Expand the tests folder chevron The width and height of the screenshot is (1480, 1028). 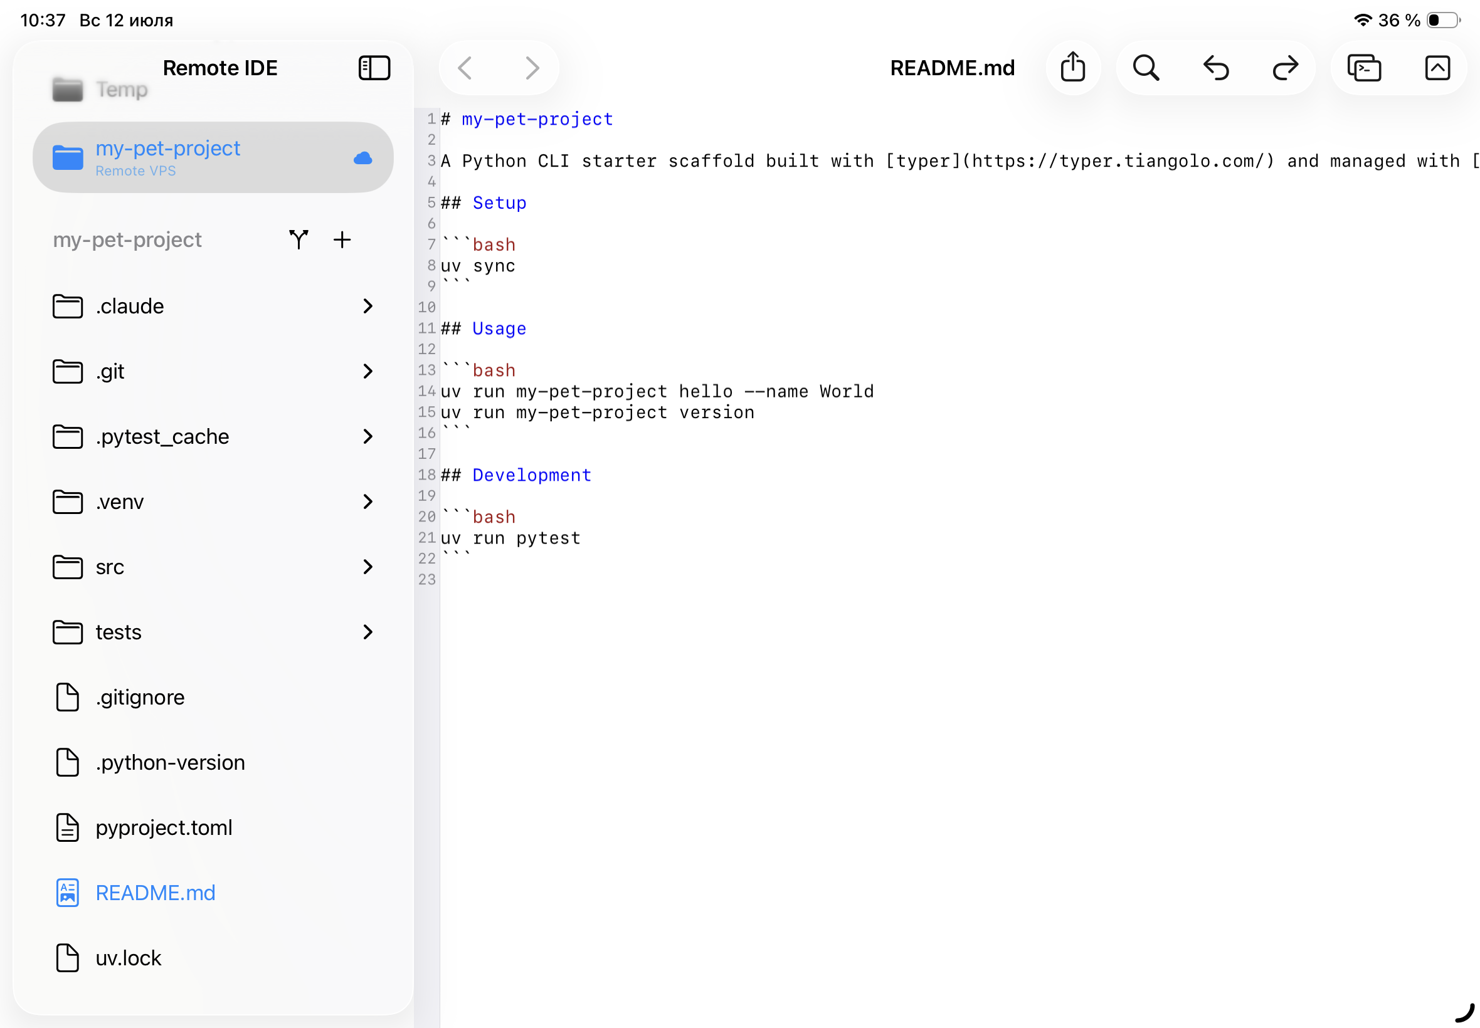coord(368,632)
